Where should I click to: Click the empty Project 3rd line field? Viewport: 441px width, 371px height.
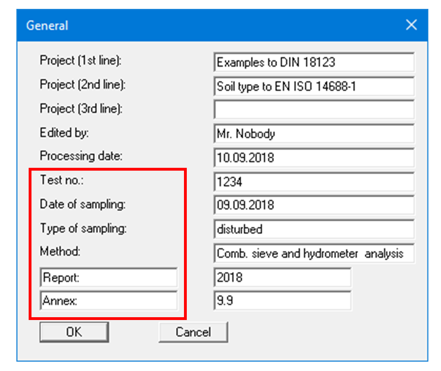(314, 110)
